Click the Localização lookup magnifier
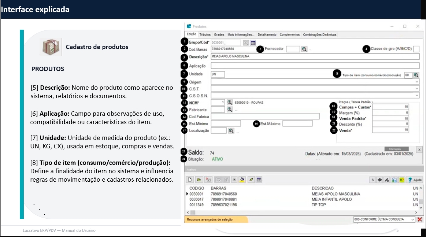Viewport: 426px width, 237px height. [x=231, y=130]
